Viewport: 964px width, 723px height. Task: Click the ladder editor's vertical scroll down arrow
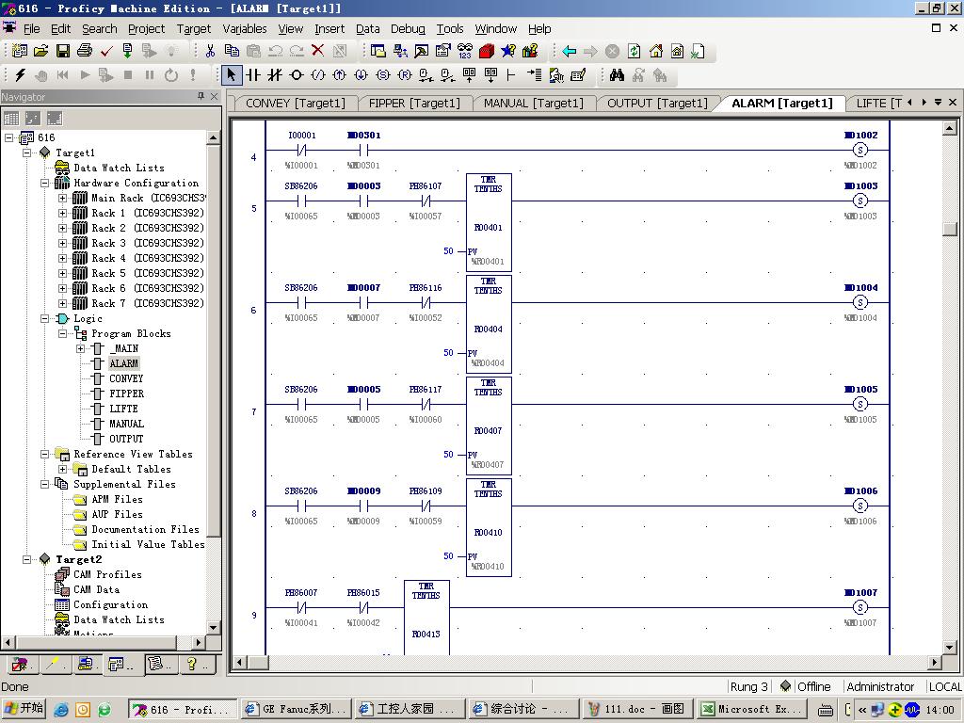(x=950, y=647)
